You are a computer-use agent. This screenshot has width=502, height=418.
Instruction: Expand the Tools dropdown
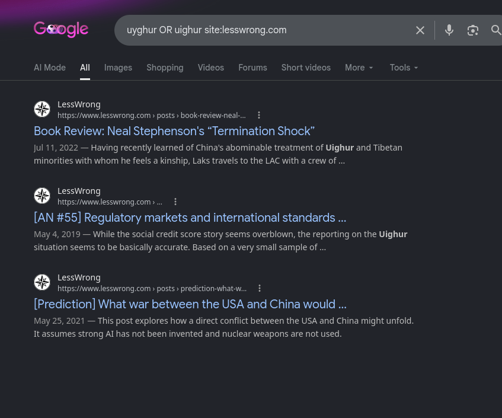(404, 68)
